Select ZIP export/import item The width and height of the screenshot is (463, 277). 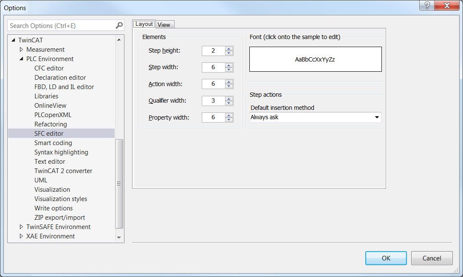tap(59, 218)
